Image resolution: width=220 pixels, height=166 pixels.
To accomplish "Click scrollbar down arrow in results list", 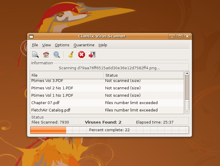I will 187,112.
